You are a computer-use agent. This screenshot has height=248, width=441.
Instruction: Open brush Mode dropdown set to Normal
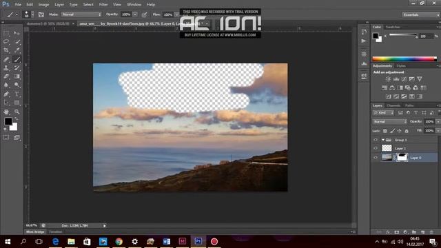tap(81, 14)
